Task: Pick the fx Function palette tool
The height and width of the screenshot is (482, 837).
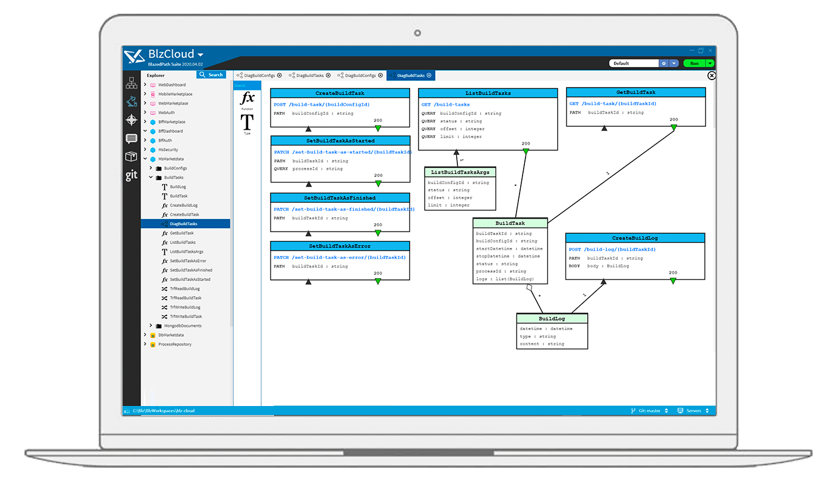Action: [247, 100]
